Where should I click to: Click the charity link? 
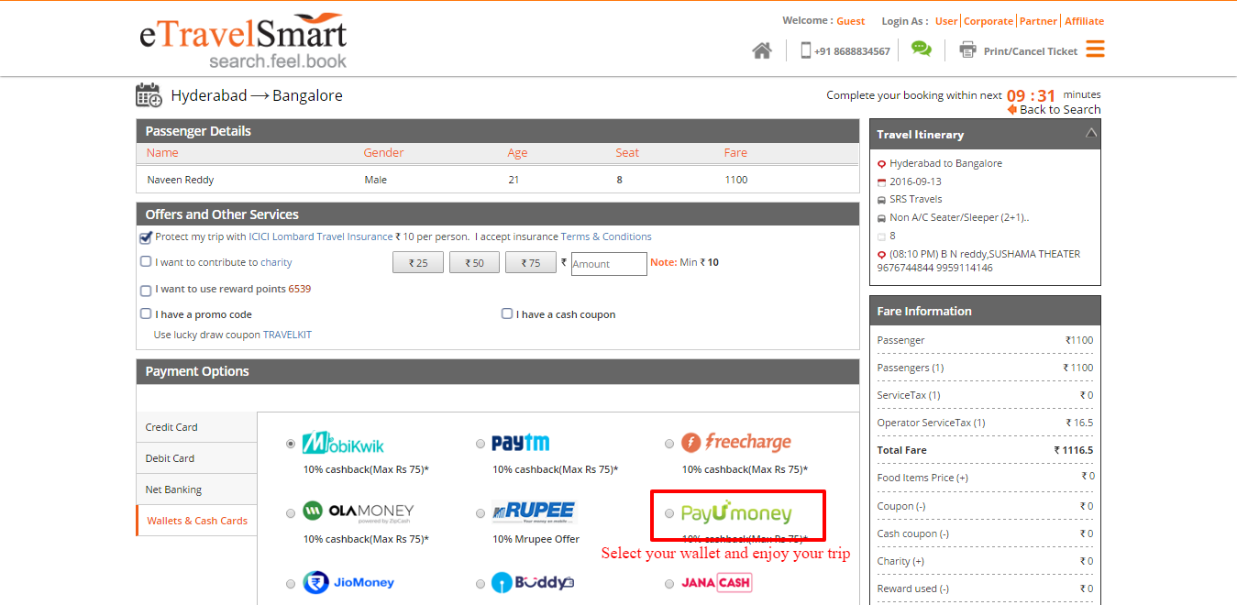coord(276,262)
